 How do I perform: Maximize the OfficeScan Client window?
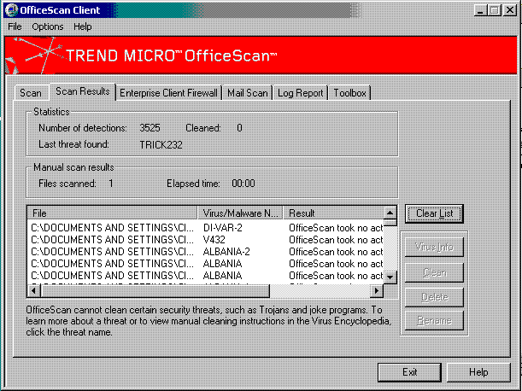pyautogui.click(x=495, y=10)
